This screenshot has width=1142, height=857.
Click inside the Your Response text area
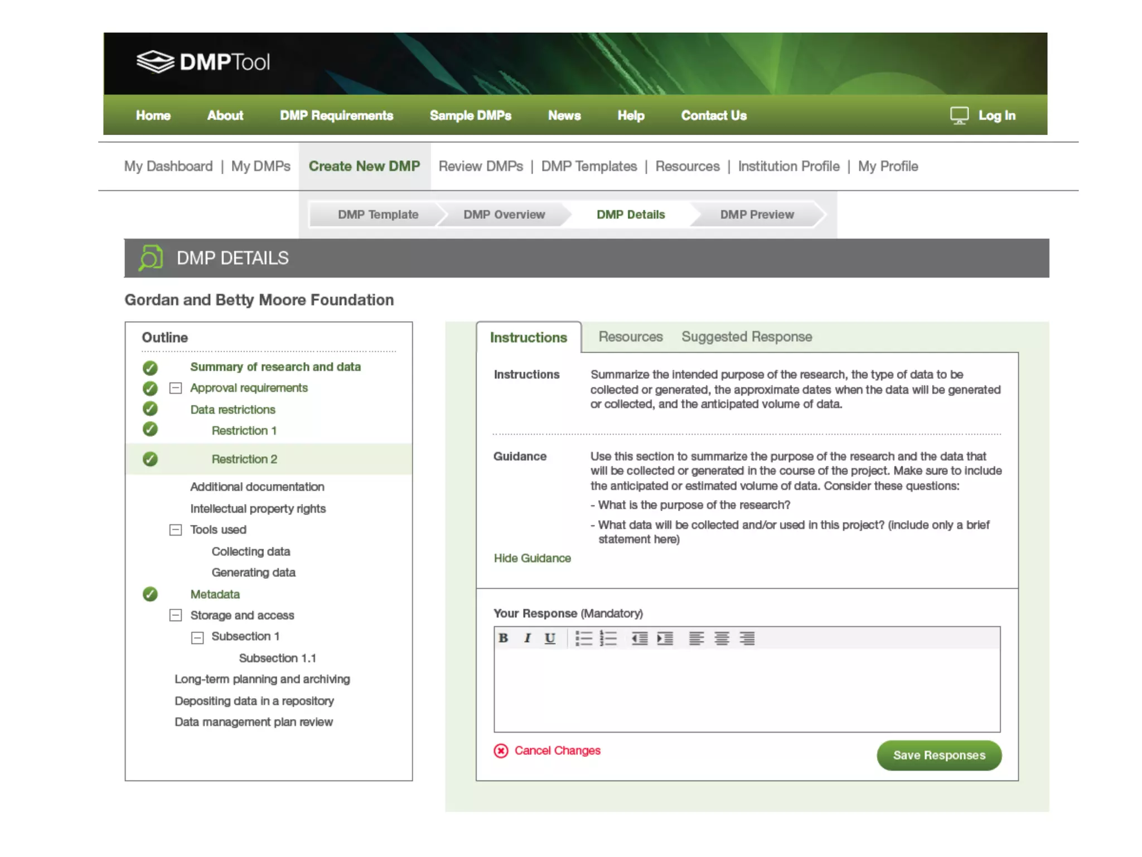[746, 689]
